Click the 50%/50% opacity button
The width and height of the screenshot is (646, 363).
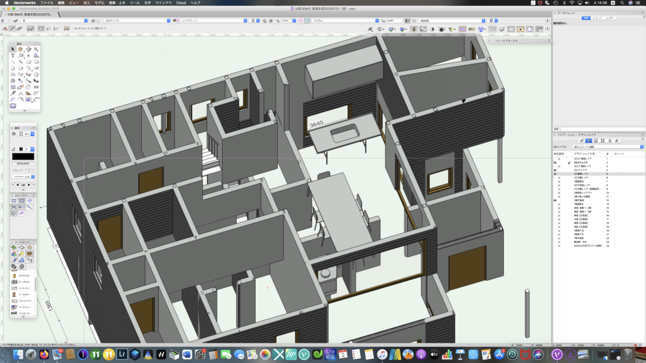coord(23,164)
